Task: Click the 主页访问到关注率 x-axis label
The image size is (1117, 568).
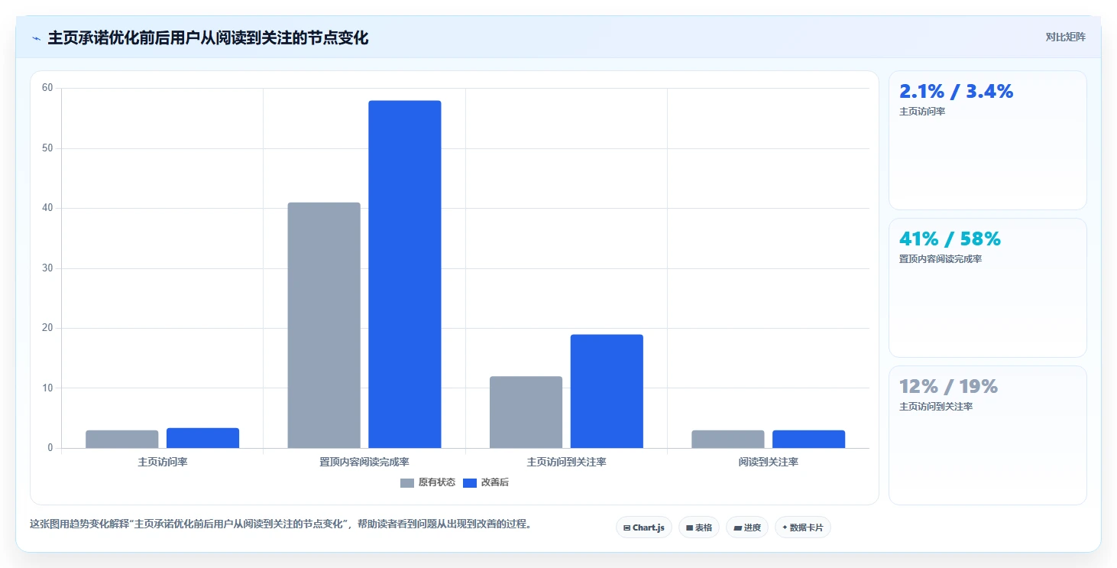Action: [x=567, y=463]
